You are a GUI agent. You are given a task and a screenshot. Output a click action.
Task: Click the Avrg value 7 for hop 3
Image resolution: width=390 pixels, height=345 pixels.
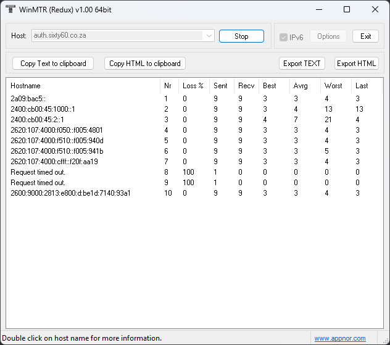pos(296,120)
